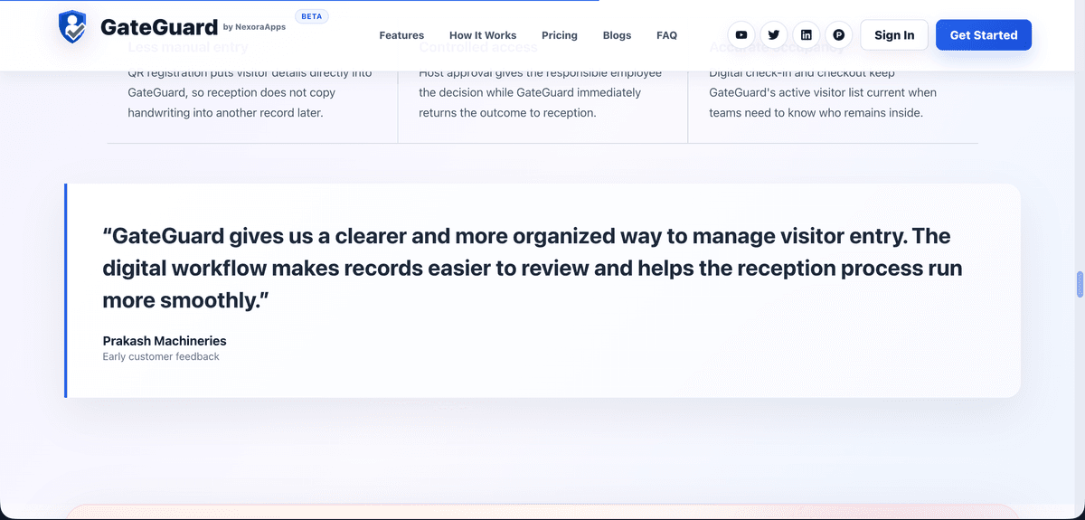Open the Twitter social icon
Viewport: 1085px width, 520px height.
point(774,35)
